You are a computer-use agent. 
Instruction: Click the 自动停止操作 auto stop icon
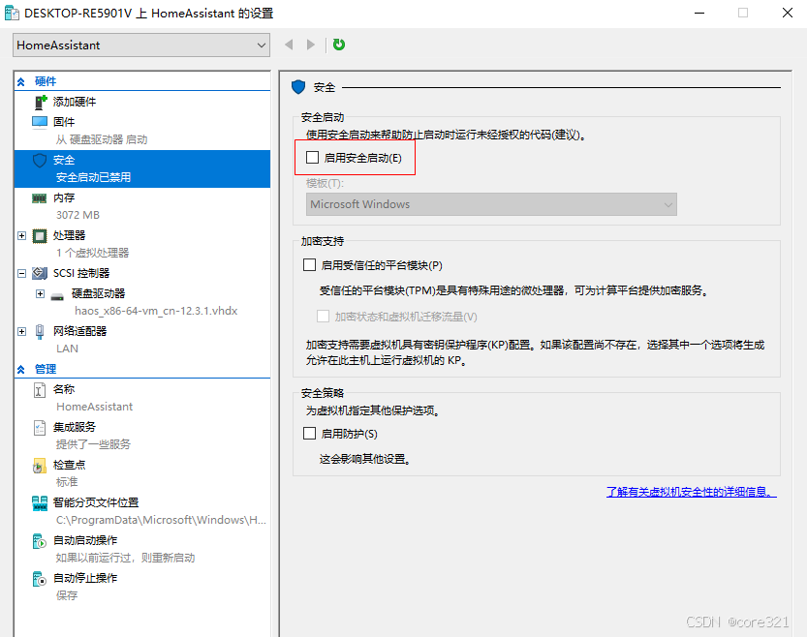pos(40,578)
